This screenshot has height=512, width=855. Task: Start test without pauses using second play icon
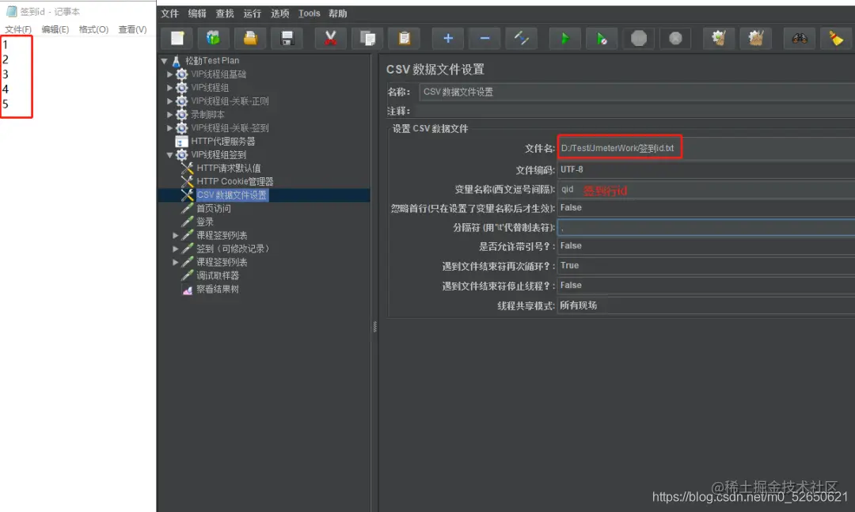pyautogui.click(x=602, y=37)
